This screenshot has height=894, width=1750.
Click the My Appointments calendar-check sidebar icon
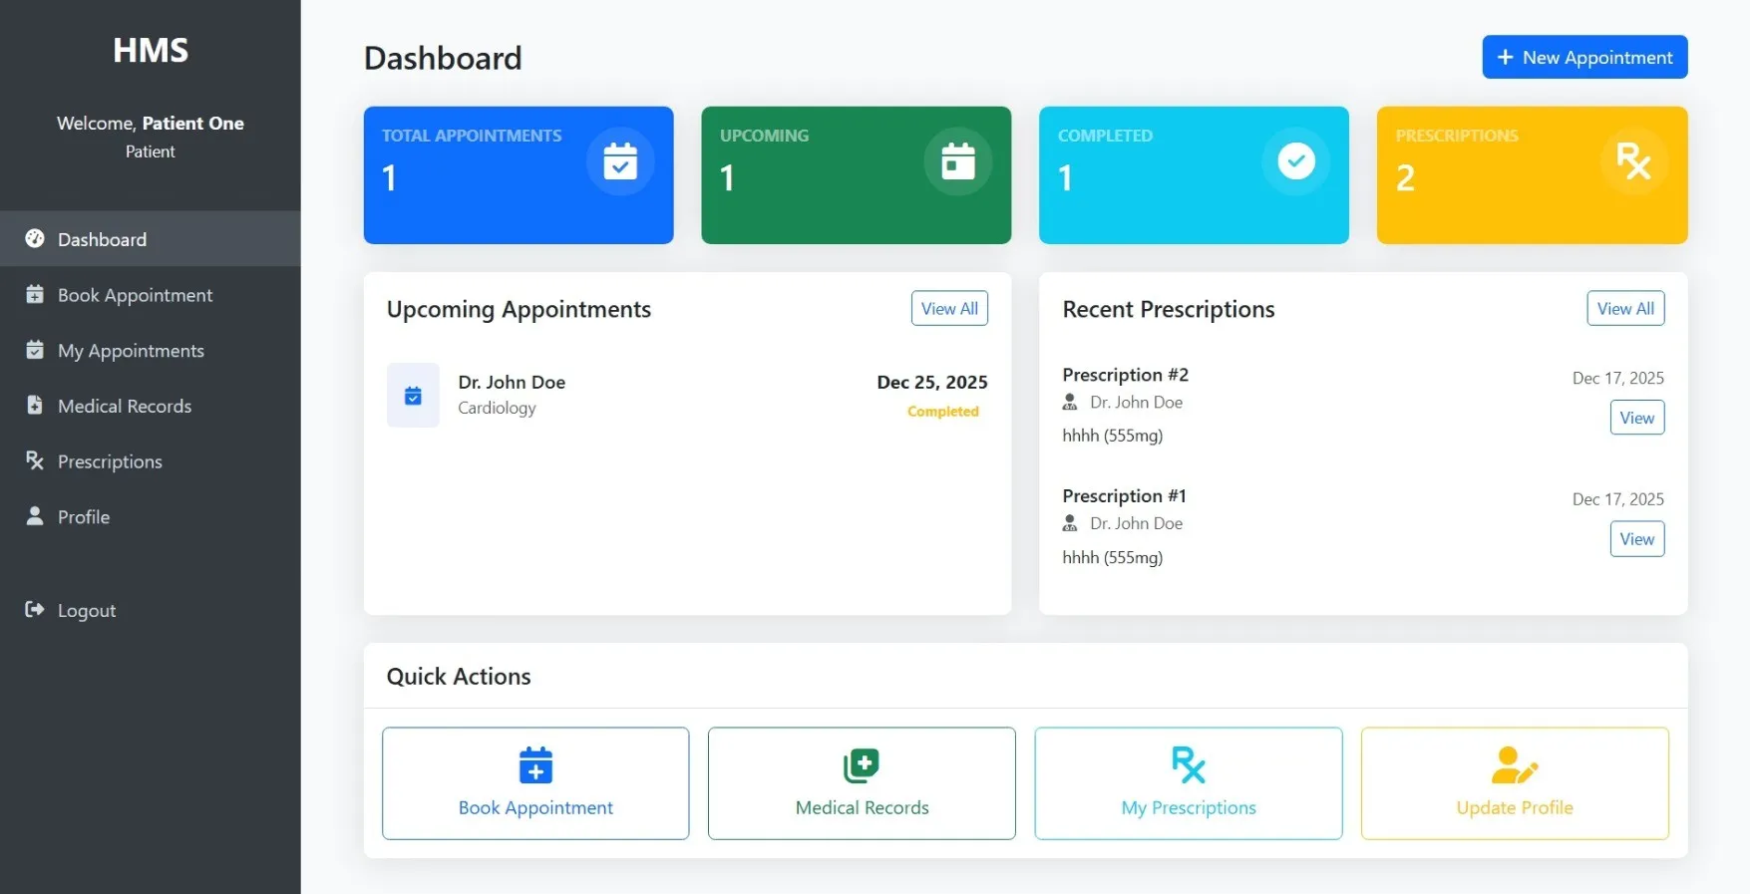click(35, 350)
